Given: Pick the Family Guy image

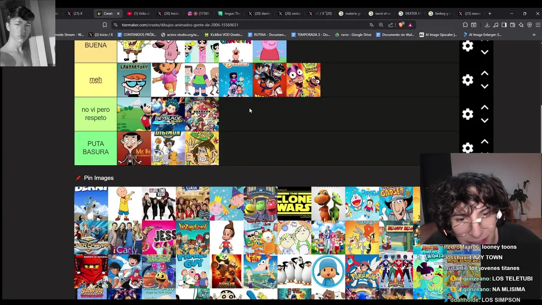Looking at the screenshot, I should [193, 271].
